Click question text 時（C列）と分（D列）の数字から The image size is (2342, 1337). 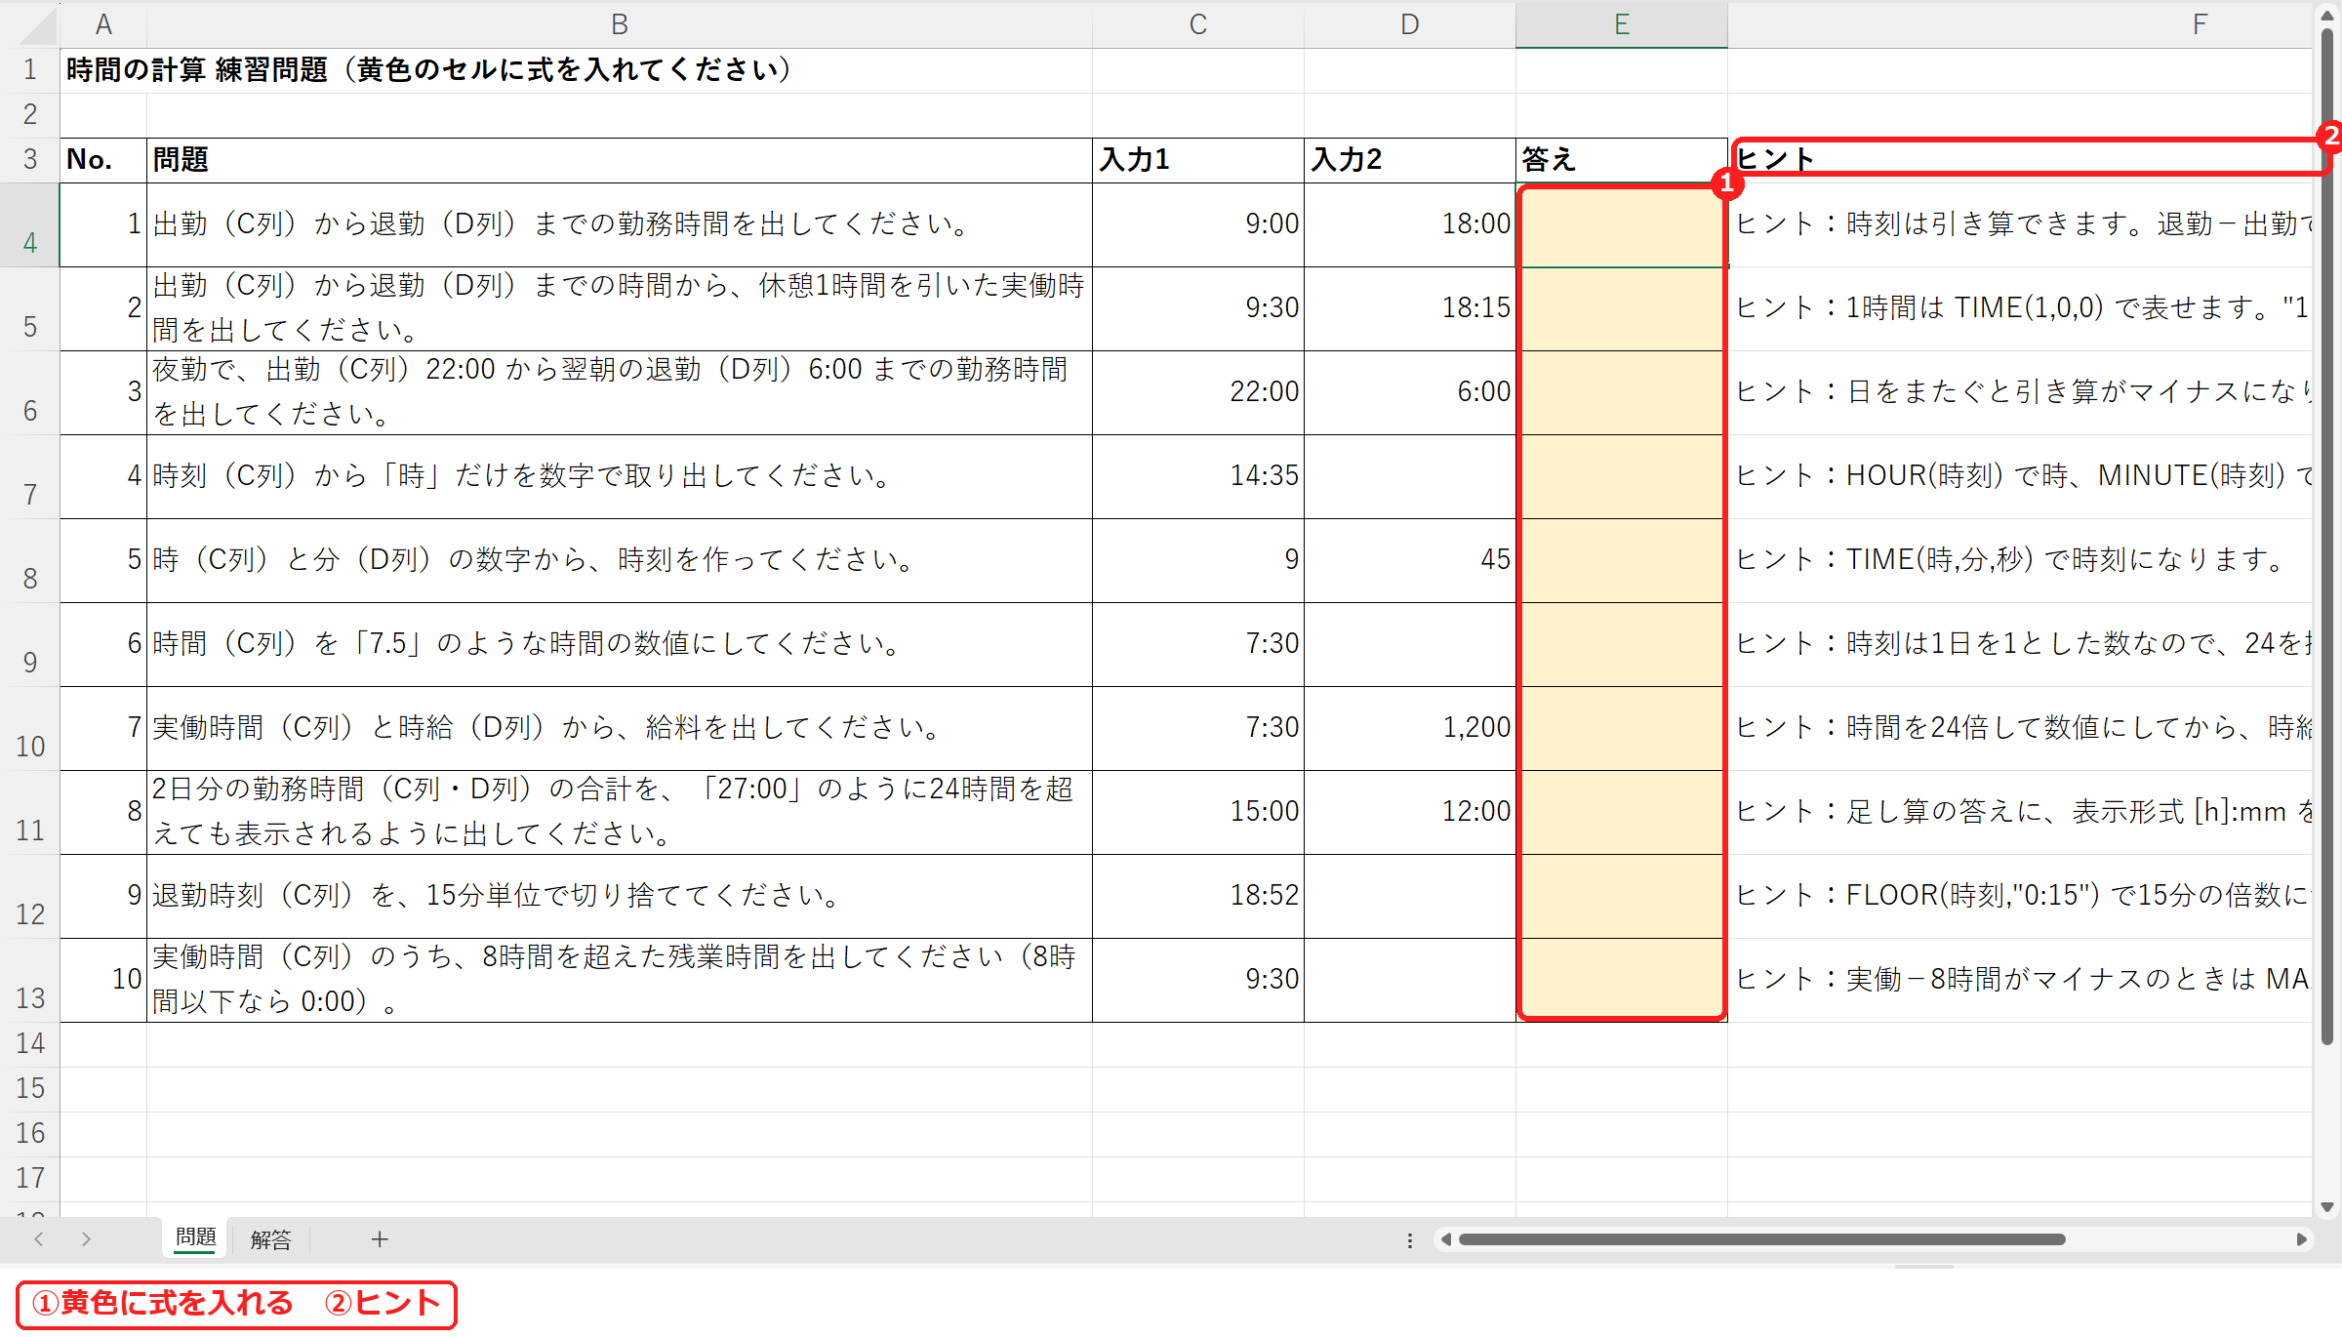[x=620, y=561]
